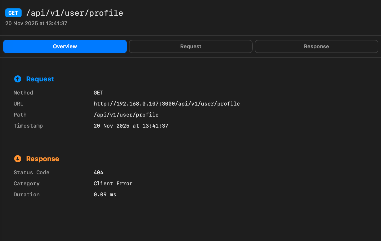Click the orange Response section heading
Image resolution: width=381 pixels, height=241 pixels.
tap(43, 159)
